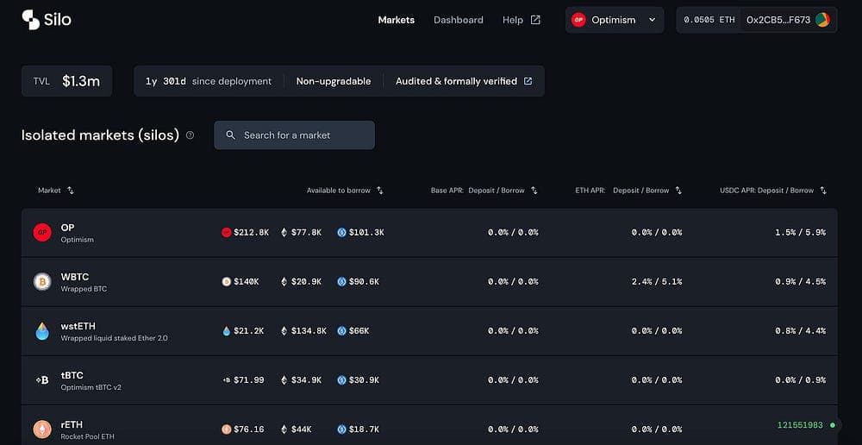The width and height of the screenshot is (862, 445).
Task: Open the tBTC market name
Action: pos(72,376)
